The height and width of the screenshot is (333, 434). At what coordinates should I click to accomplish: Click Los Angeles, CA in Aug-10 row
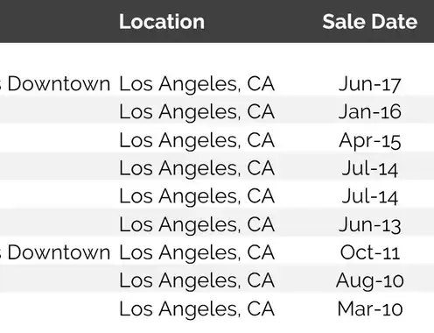[x=197, y=280]
